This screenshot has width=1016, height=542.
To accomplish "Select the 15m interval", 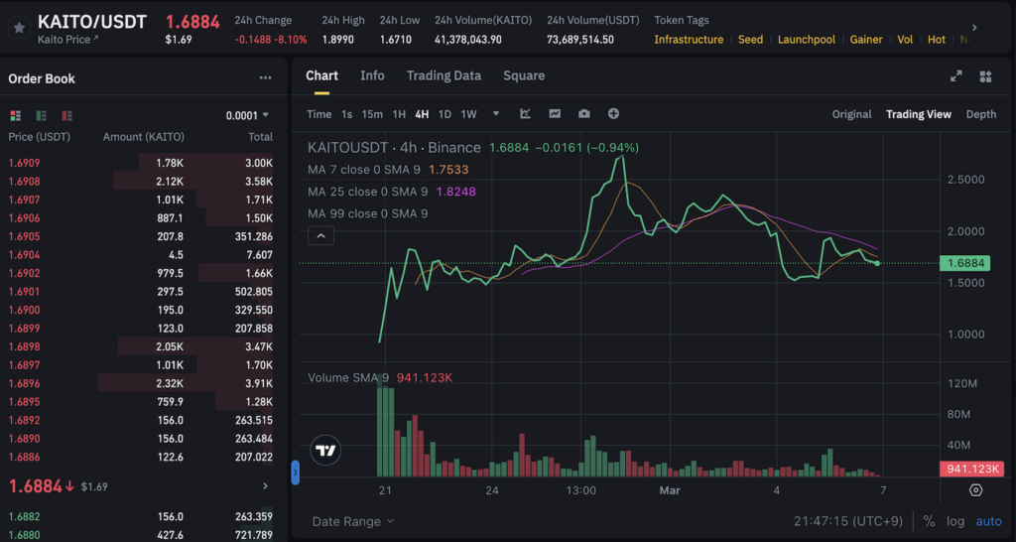I will pos(372,114).
